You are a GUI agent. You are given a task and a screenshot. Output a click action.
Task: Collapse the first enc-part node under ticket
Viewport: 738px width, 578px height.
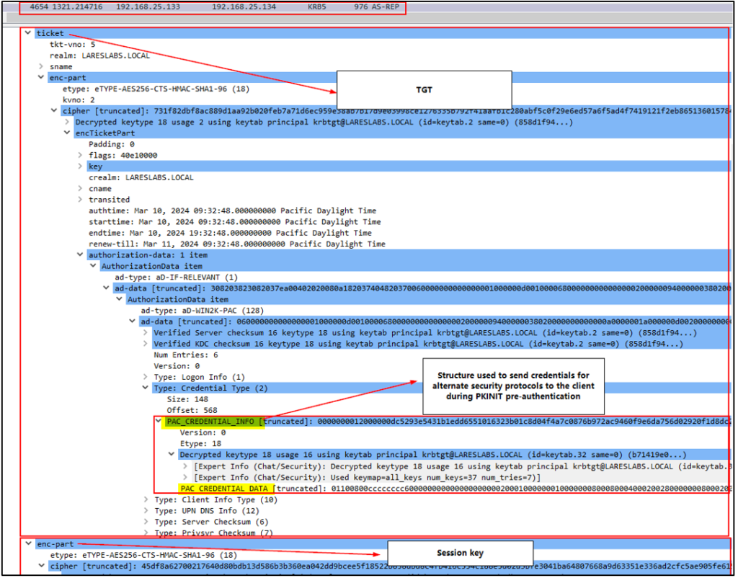coord(41,77)
